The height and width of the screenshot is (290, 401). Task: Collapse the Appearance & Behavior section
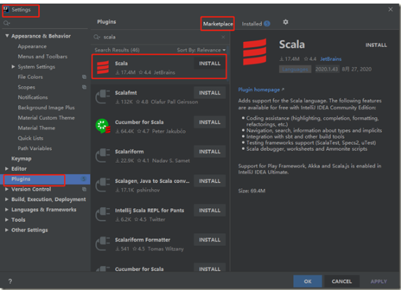(x=7, y=36)
